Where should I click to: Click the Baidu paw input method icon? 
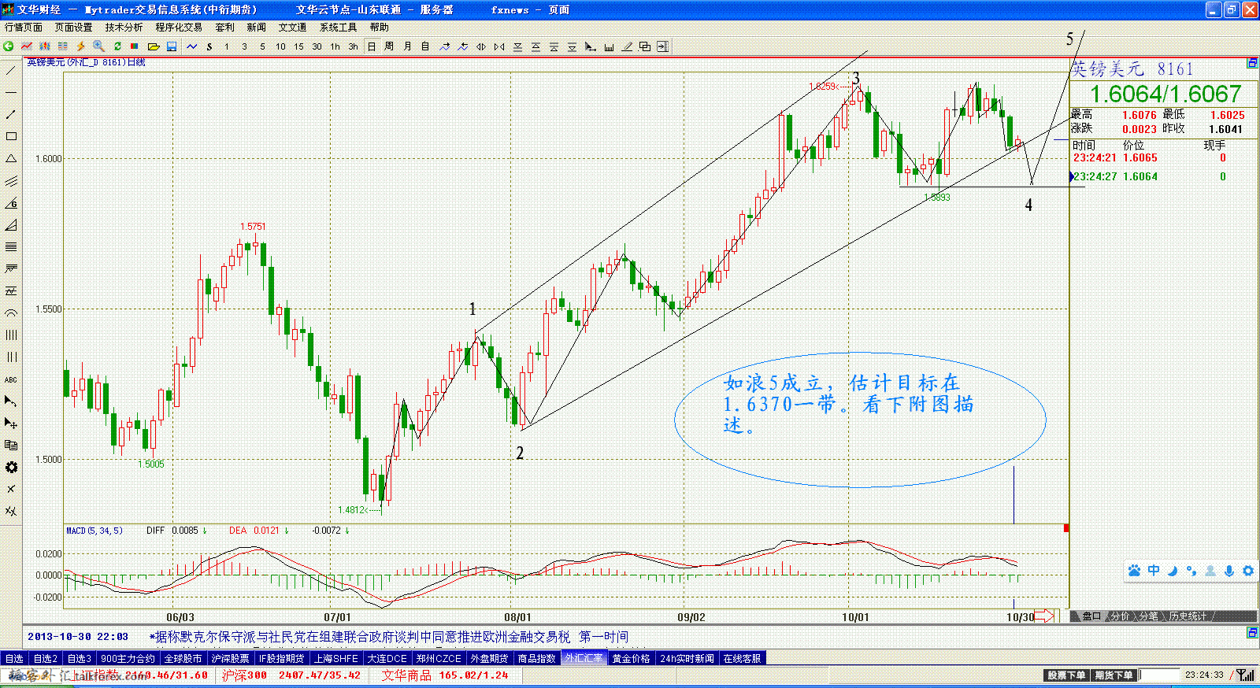click(1134, 571)
